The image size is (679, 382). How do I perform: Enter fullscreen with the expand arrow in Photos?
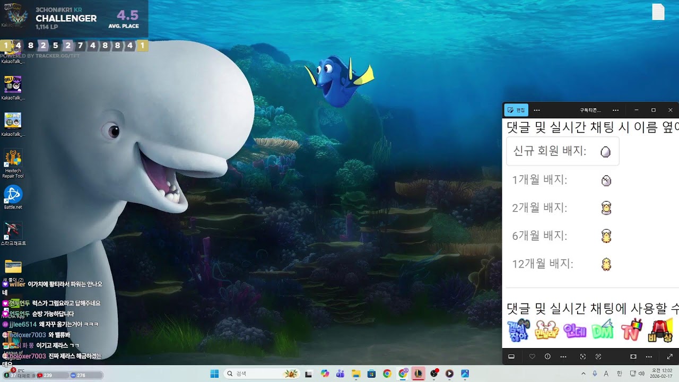click(x=669, y=357)
